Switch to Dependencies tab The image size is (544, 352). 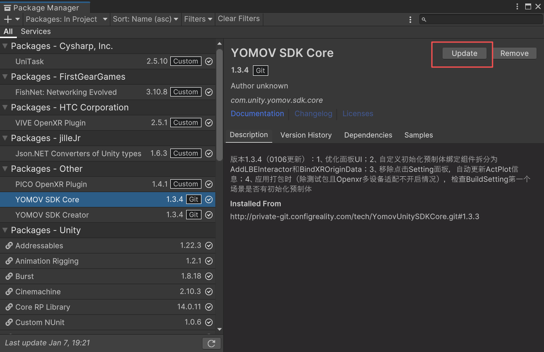click(368, 135)
